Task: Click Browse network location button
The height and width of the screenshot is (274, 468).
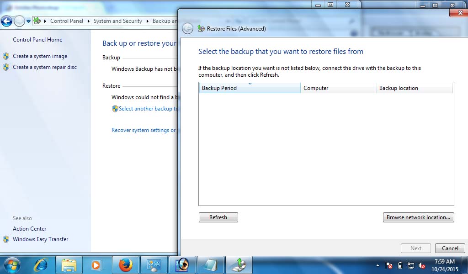Action: coord(419,217)
